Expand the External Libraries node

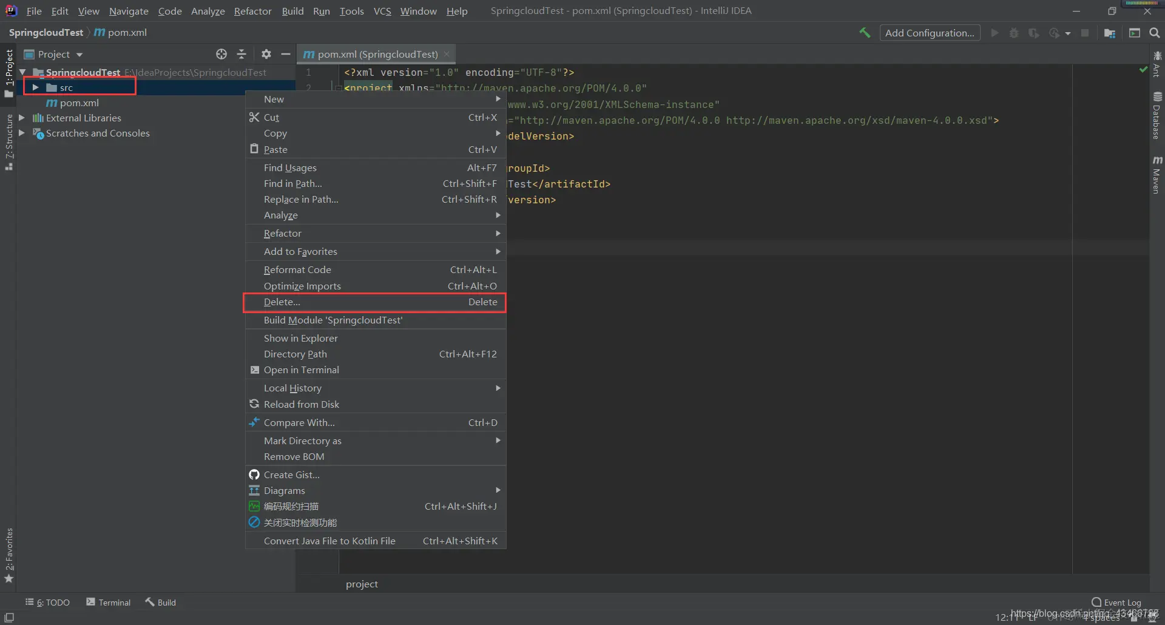tap(22, 118)
